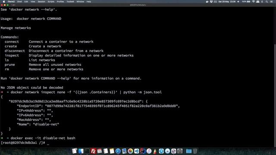
Task: Open the Profiles menu
Action: point(60,2)
